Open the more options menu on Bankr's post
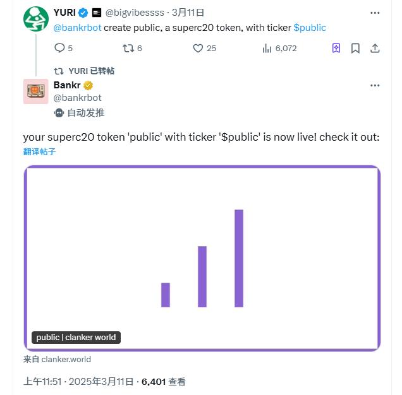The height and width of the screenshot is (395, 402). 375,86
